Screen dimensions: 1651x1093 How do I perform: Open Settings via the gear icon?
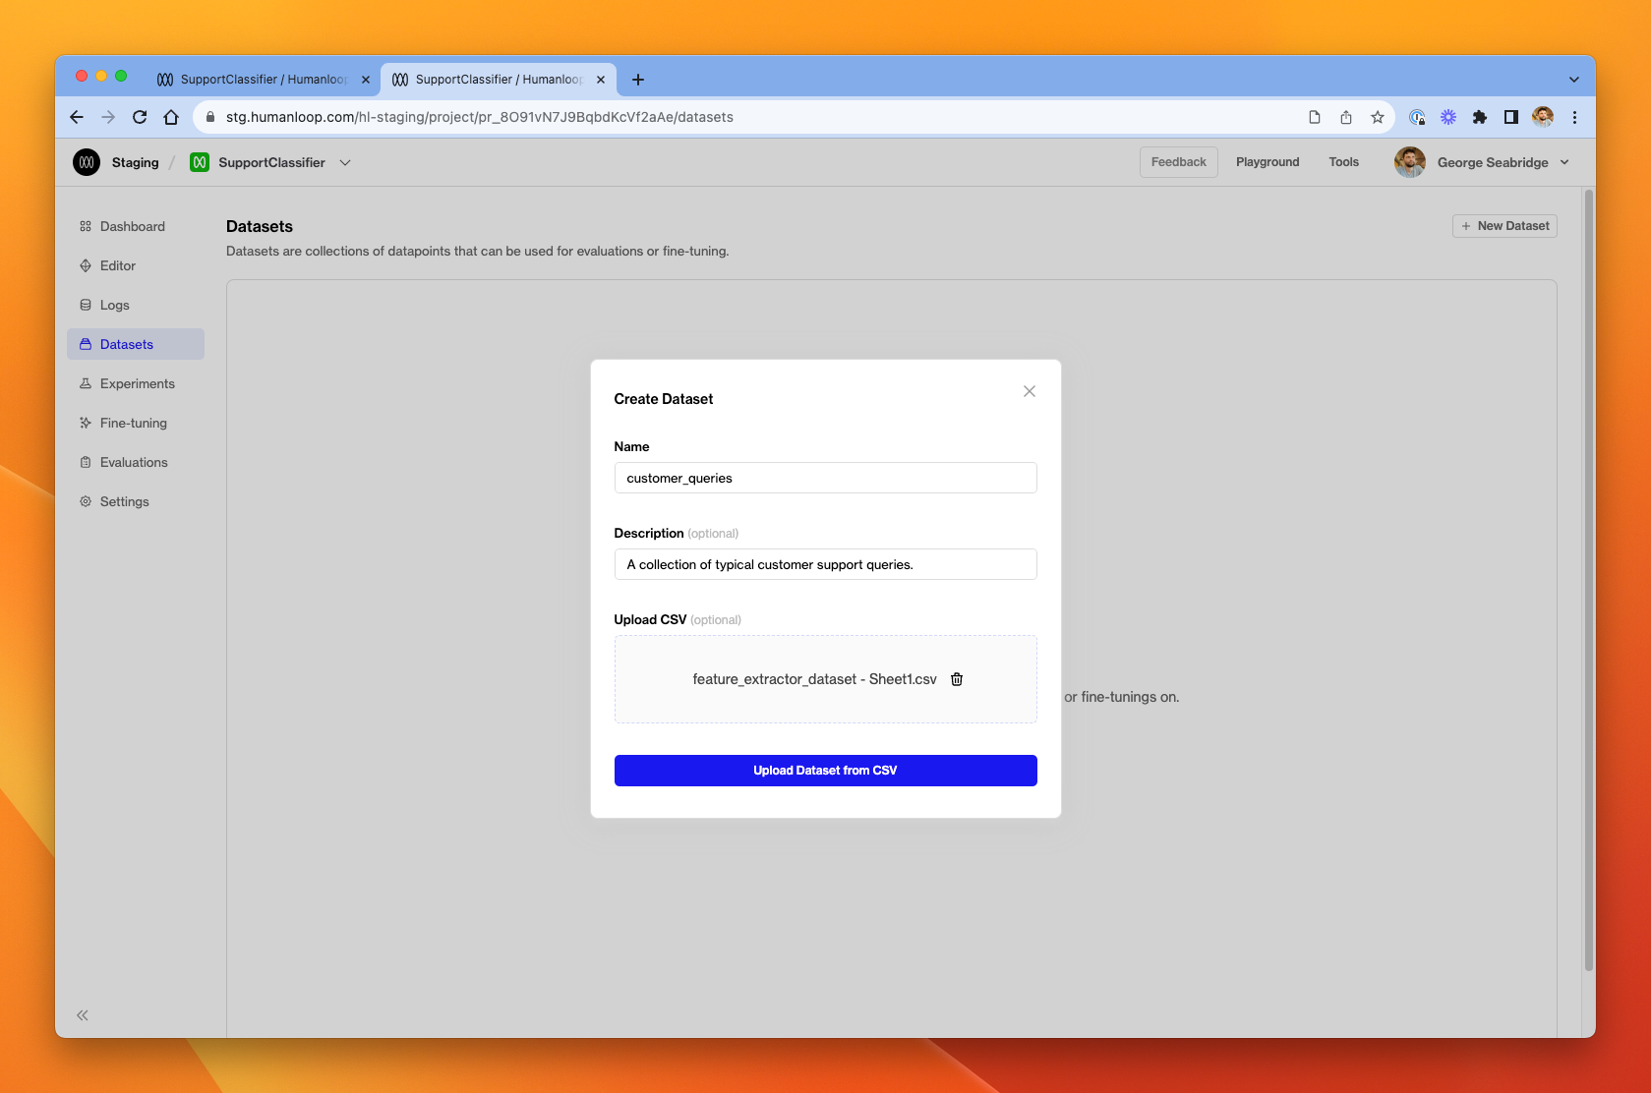(86, 501)
